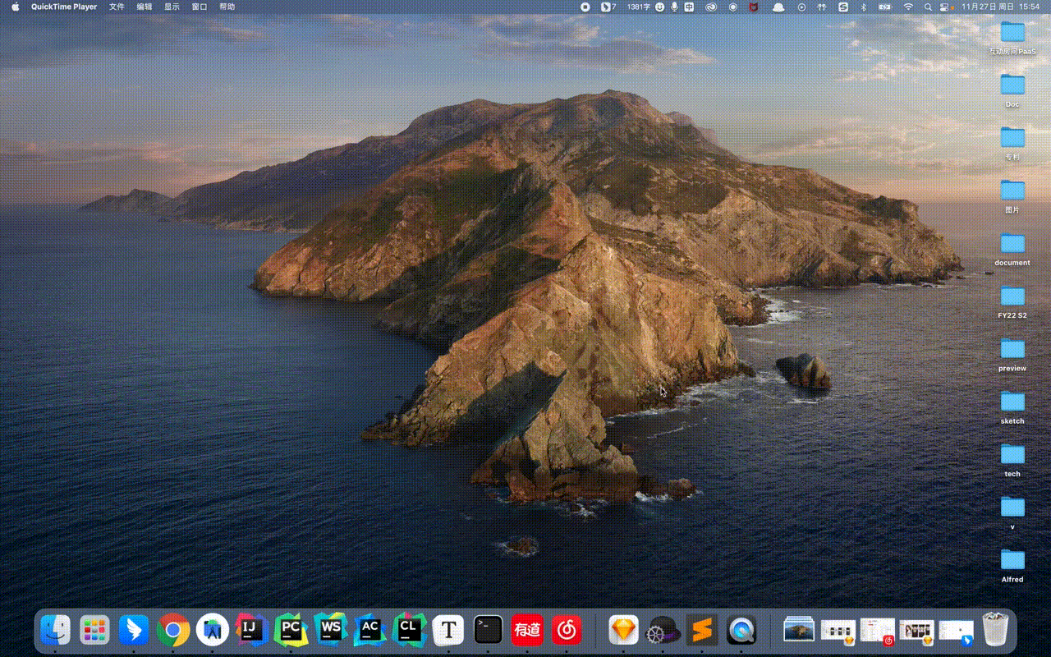Open the 编辑 (Edit) menu
1051x657 pixels.
[145, 7]
